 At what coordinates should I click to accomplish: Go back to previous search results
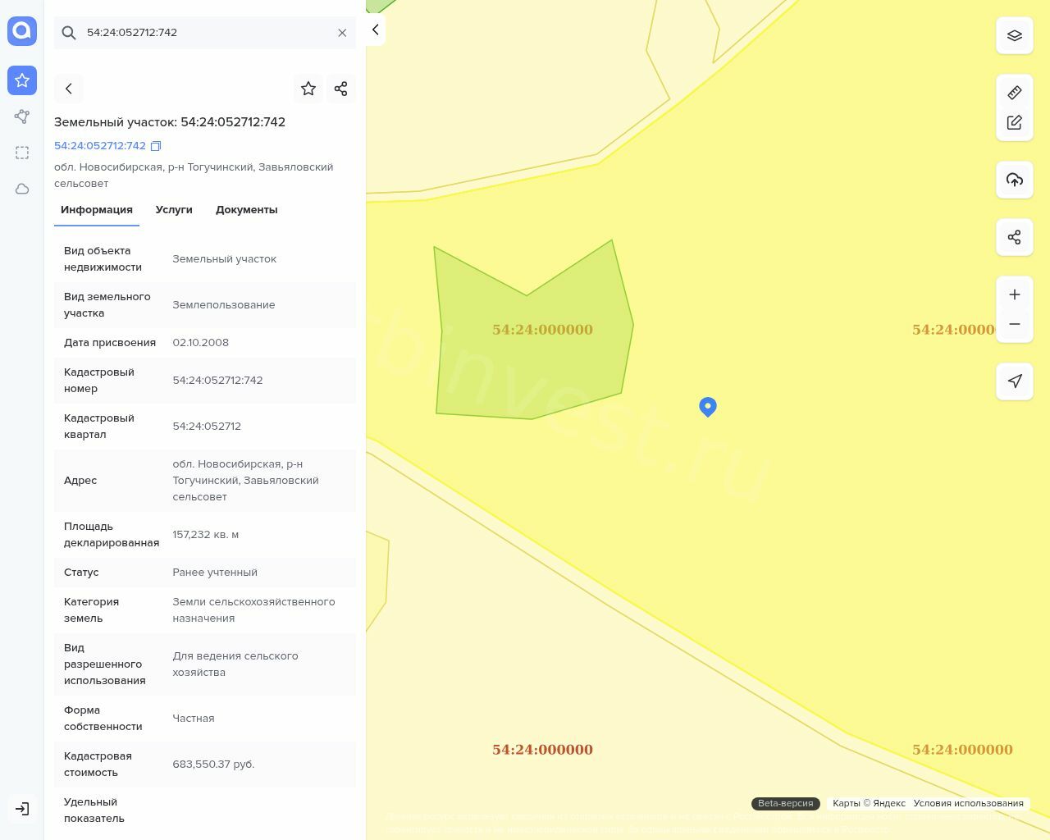click(69, 89)
